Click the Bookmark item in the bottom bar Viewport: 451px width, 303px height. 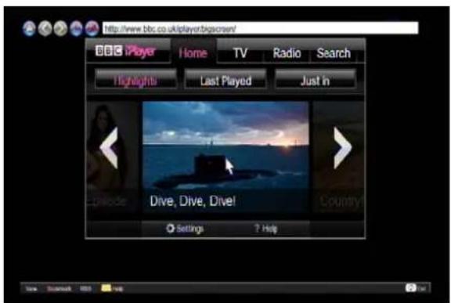(x=60, y=289)
